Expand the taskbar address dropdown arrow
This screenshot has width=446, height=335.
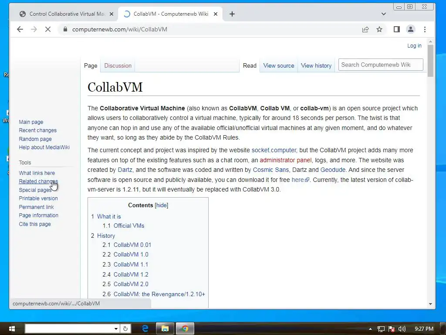(116, 329)
